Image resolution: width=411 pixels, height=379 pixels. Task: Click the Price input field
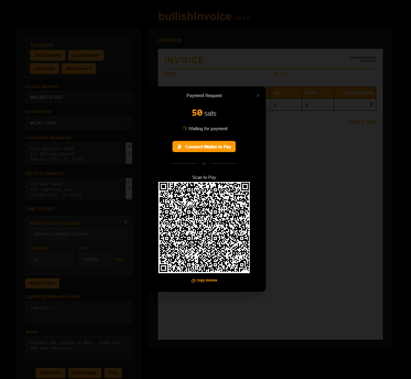click(x=96, y=259)
